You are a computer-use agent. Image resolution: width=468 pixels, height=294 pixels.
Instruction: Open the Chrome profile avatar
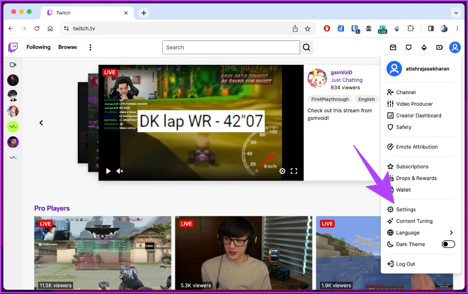(x=444, y=29)
